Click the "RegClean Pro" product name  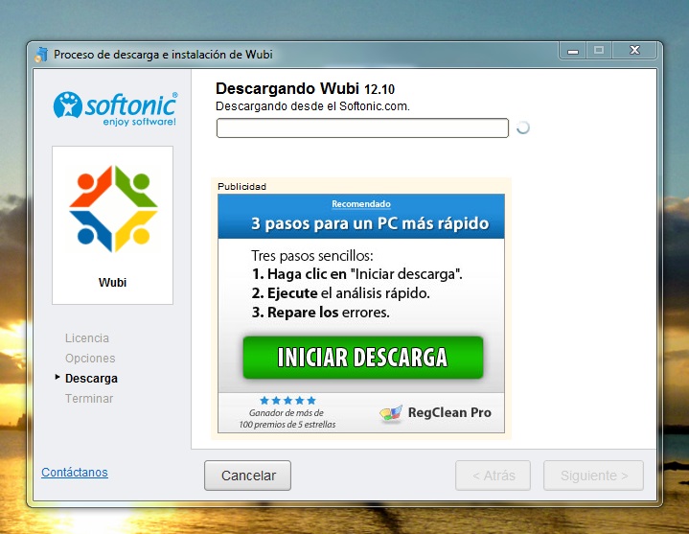pyautogui.click(x=449, y=412)
